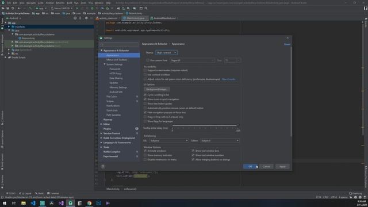Toggle Drag-n-Drop with ALT pressed only
The image size is (368, 207).
[145, 117]
